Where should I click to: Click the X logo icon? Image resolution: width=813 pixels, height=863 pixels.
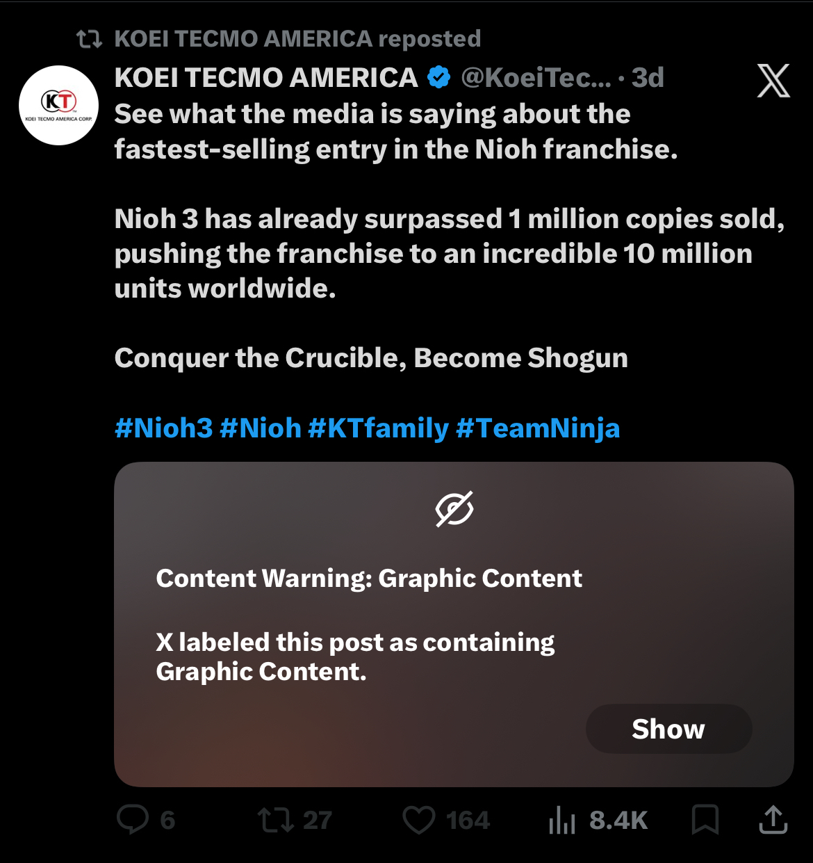[773, 81]
